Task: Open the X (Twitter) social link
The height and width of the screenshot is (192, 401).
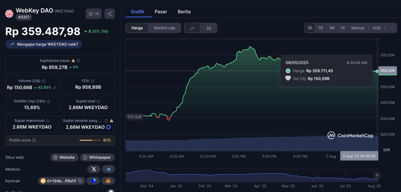Action: tap(94, 169)
